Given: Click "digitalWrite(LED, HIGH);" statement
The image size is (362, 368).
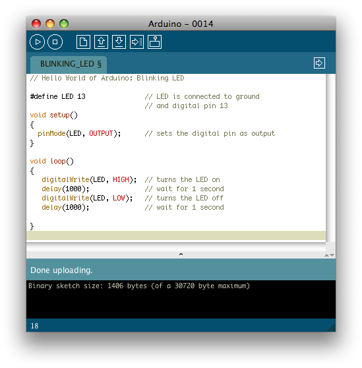Looking at the screenshot, I should (x=89, y=180).
